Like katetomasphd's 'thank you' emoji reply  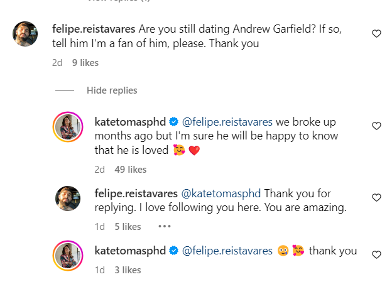(376, 254)
